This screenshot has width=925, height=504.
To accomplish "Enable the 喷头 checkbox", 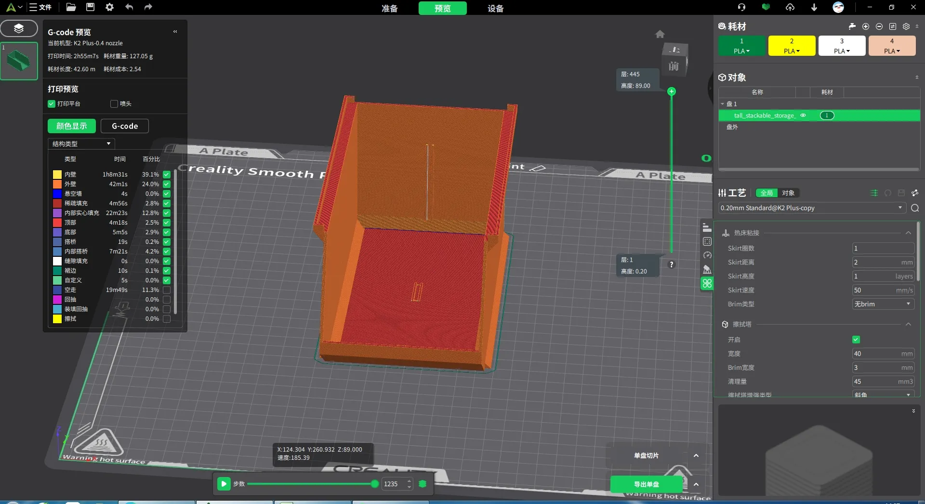I will [114, 104].
